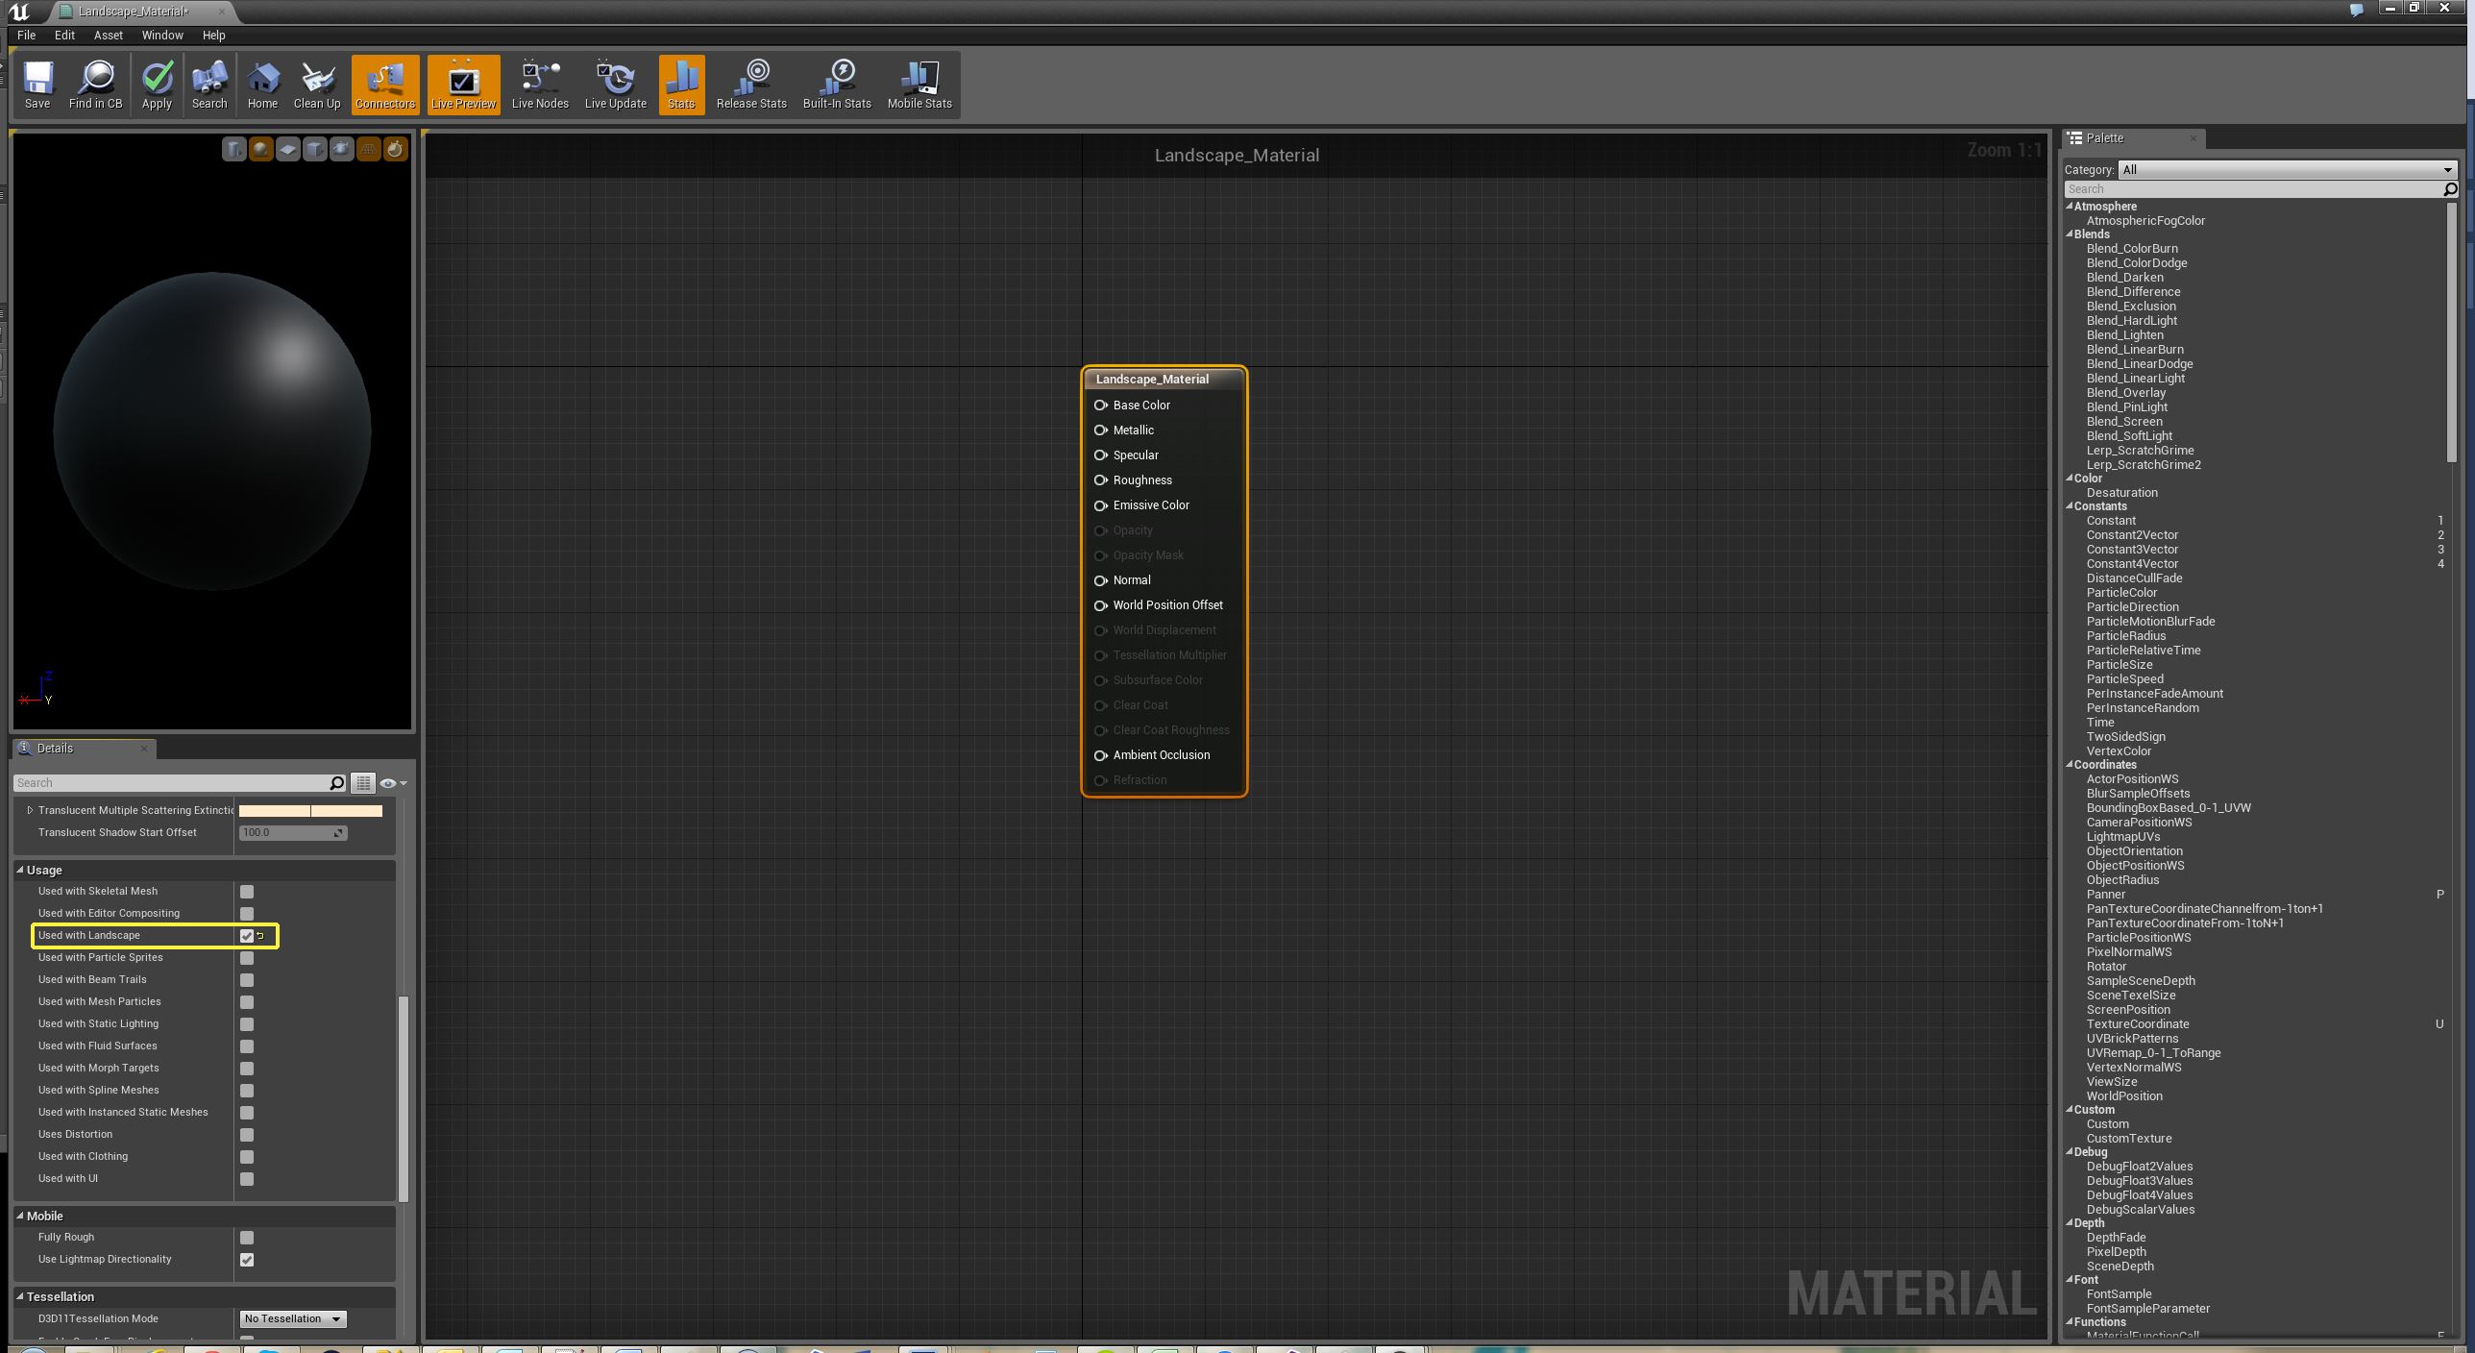The height and width of the screenshot is (1353, 2475).
Task: Open the Palette Category dropdown
Action: [2286, 170]
